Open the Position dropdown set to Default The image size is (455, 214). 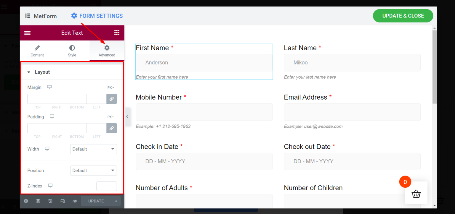tap(93, 171)
